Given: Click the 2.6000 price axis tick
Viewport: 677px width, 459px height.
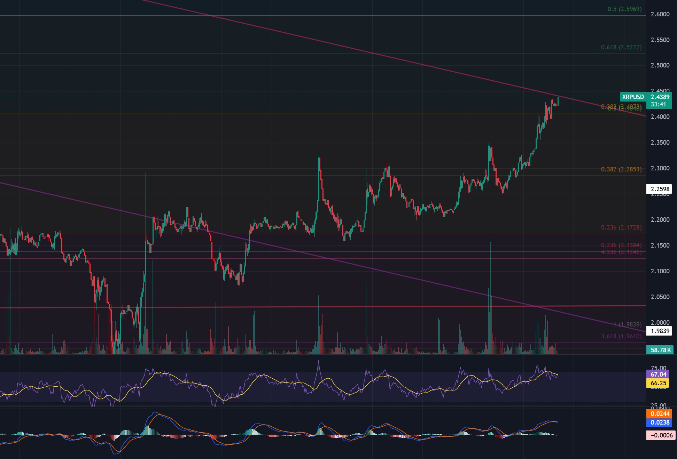Looking at the screenshot, I should (x=660, y=14).
